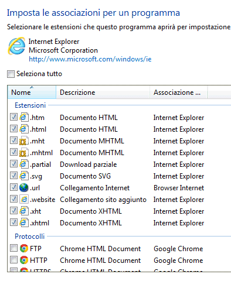Screen dimensions: 231x281
Task: Uncheck the .website extension checkbox
Action: 13,199
